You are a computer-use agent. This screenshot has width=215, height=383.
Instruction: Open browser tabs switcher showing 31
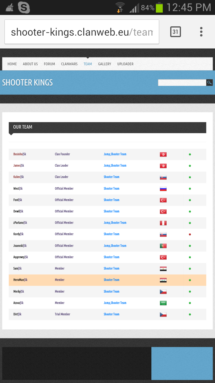(176, 32)
